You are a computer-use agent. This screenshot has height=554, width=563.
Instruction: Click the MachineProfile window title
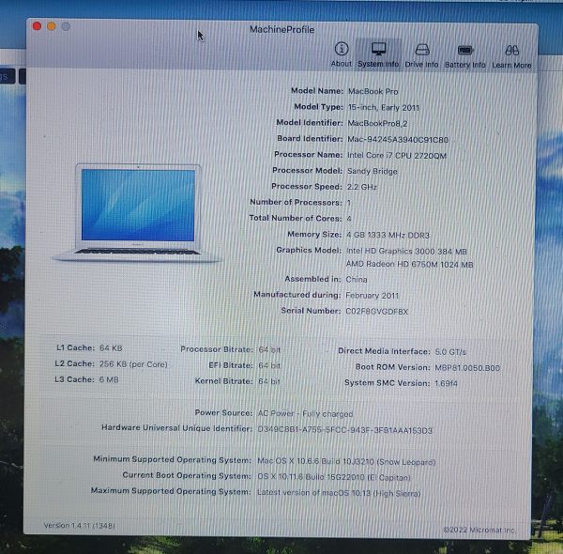pos(281,30)
